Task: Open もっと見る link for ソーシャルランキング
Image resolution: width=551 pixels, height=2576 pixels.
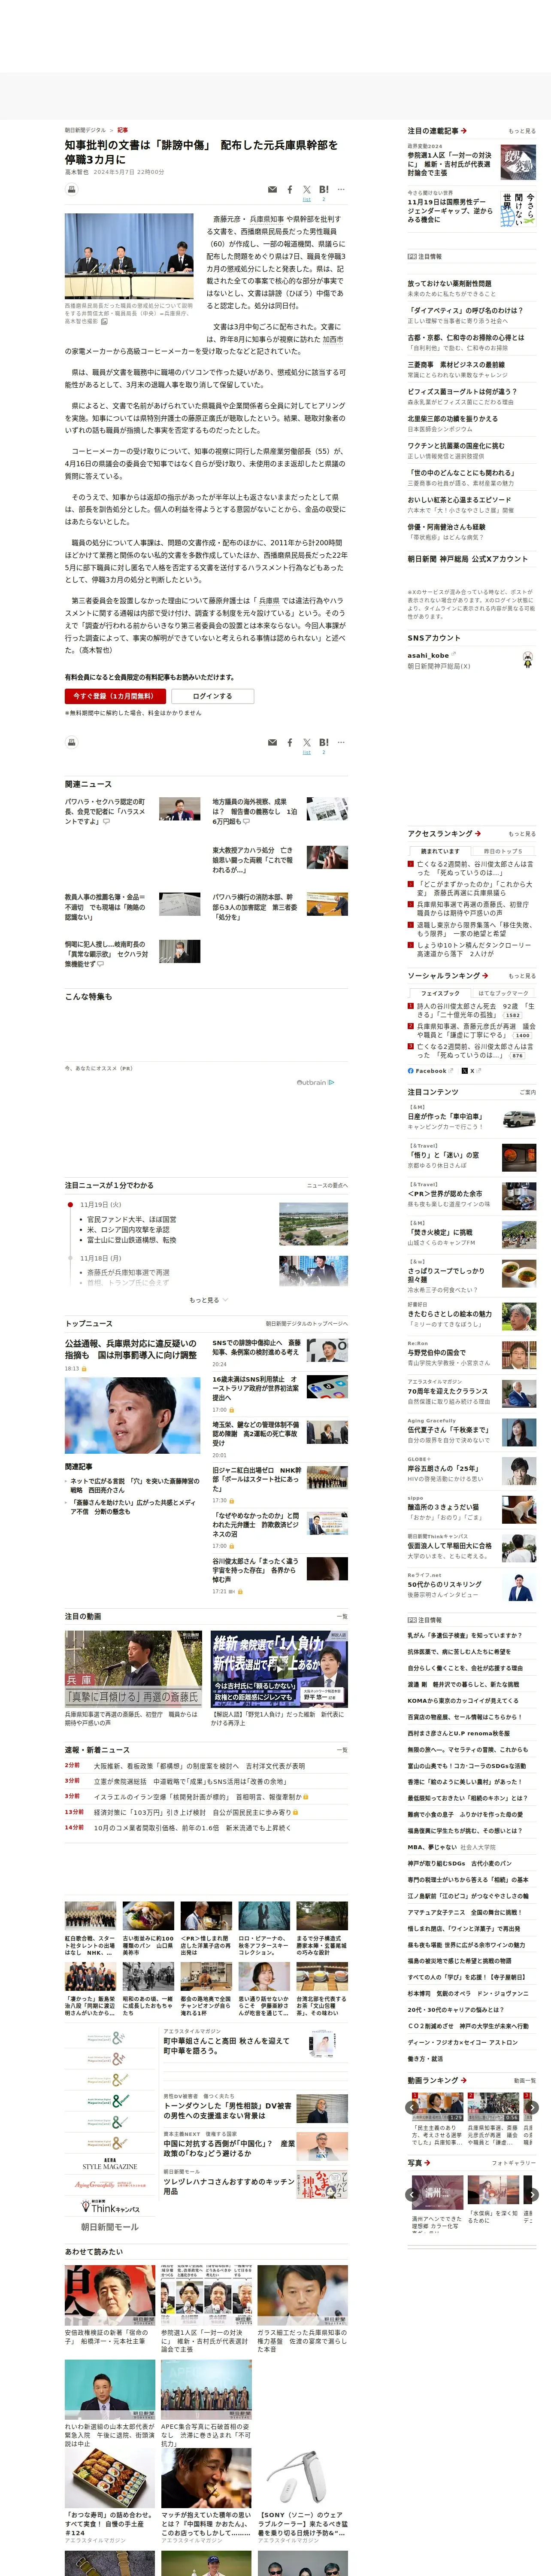Action: [522, 976]
